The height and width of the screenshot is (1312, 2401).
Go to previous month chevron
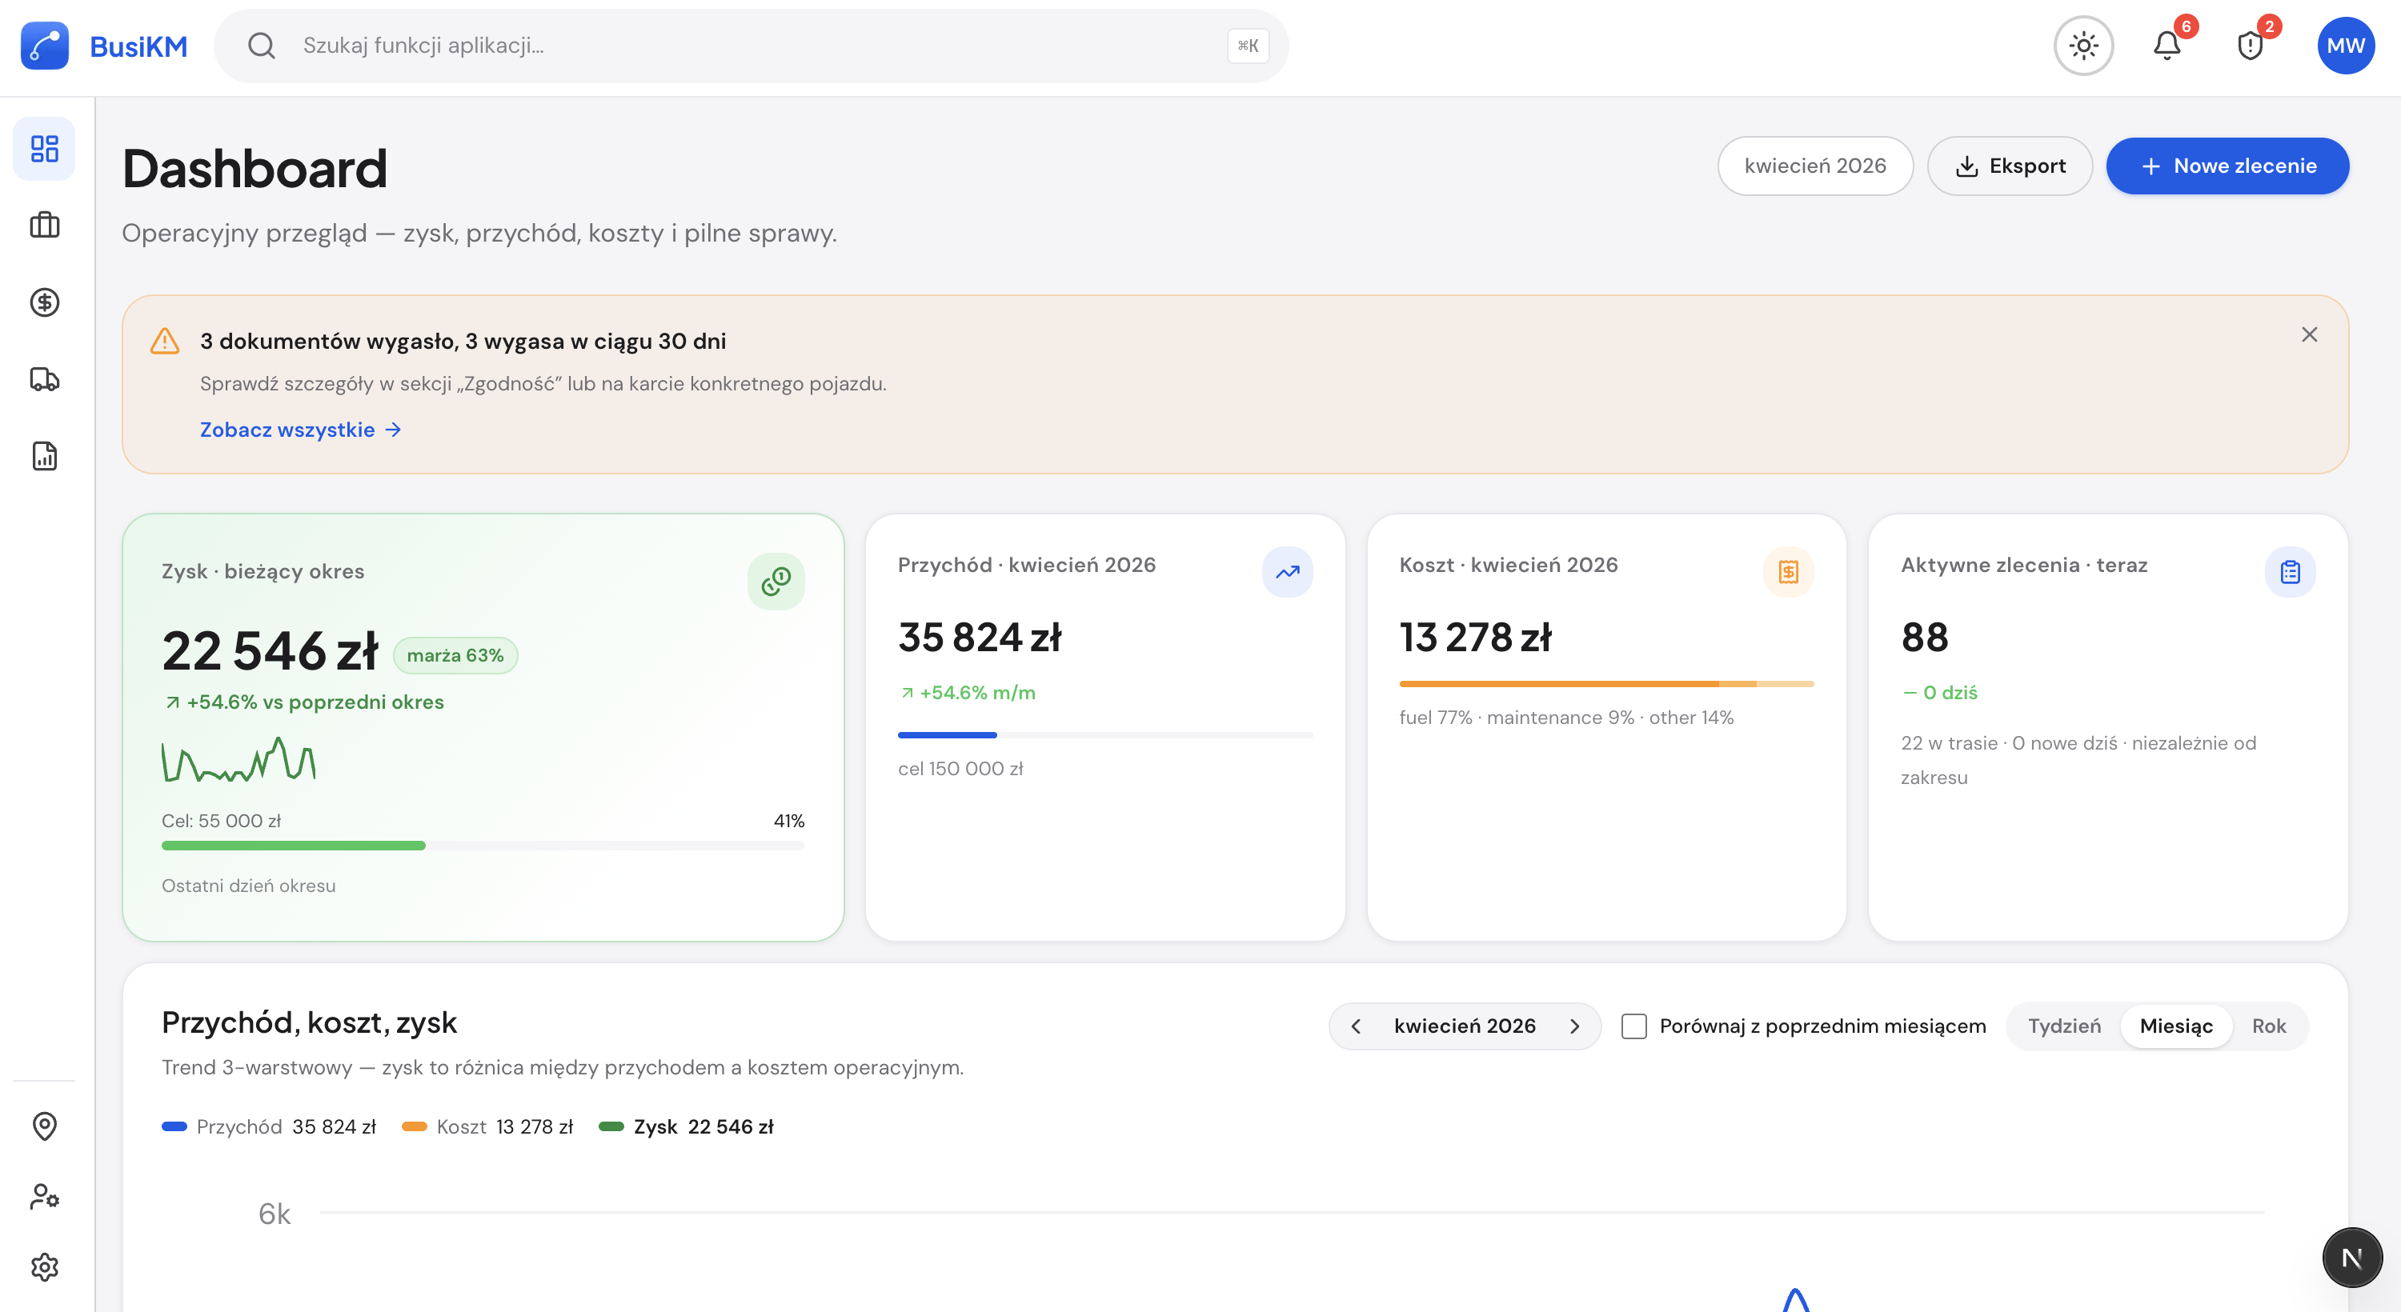point(1356,1026)
